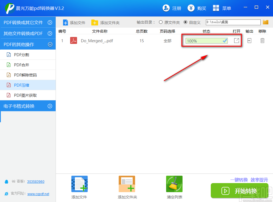This screenshot has width=273, height=202.
Task: Select the PDF图片获取 menu item
Action: click(28, 95)
